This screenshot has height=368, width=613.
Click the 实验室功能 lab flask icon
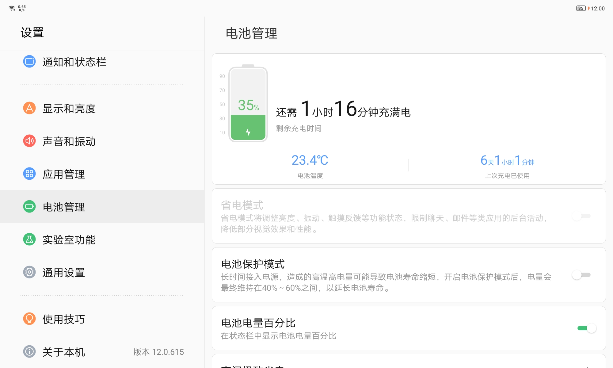[x=29, y=240]
